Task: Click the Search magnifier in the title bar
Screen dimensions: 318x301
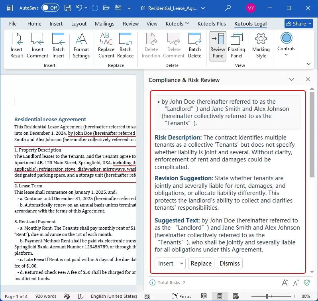Action: 228,8
